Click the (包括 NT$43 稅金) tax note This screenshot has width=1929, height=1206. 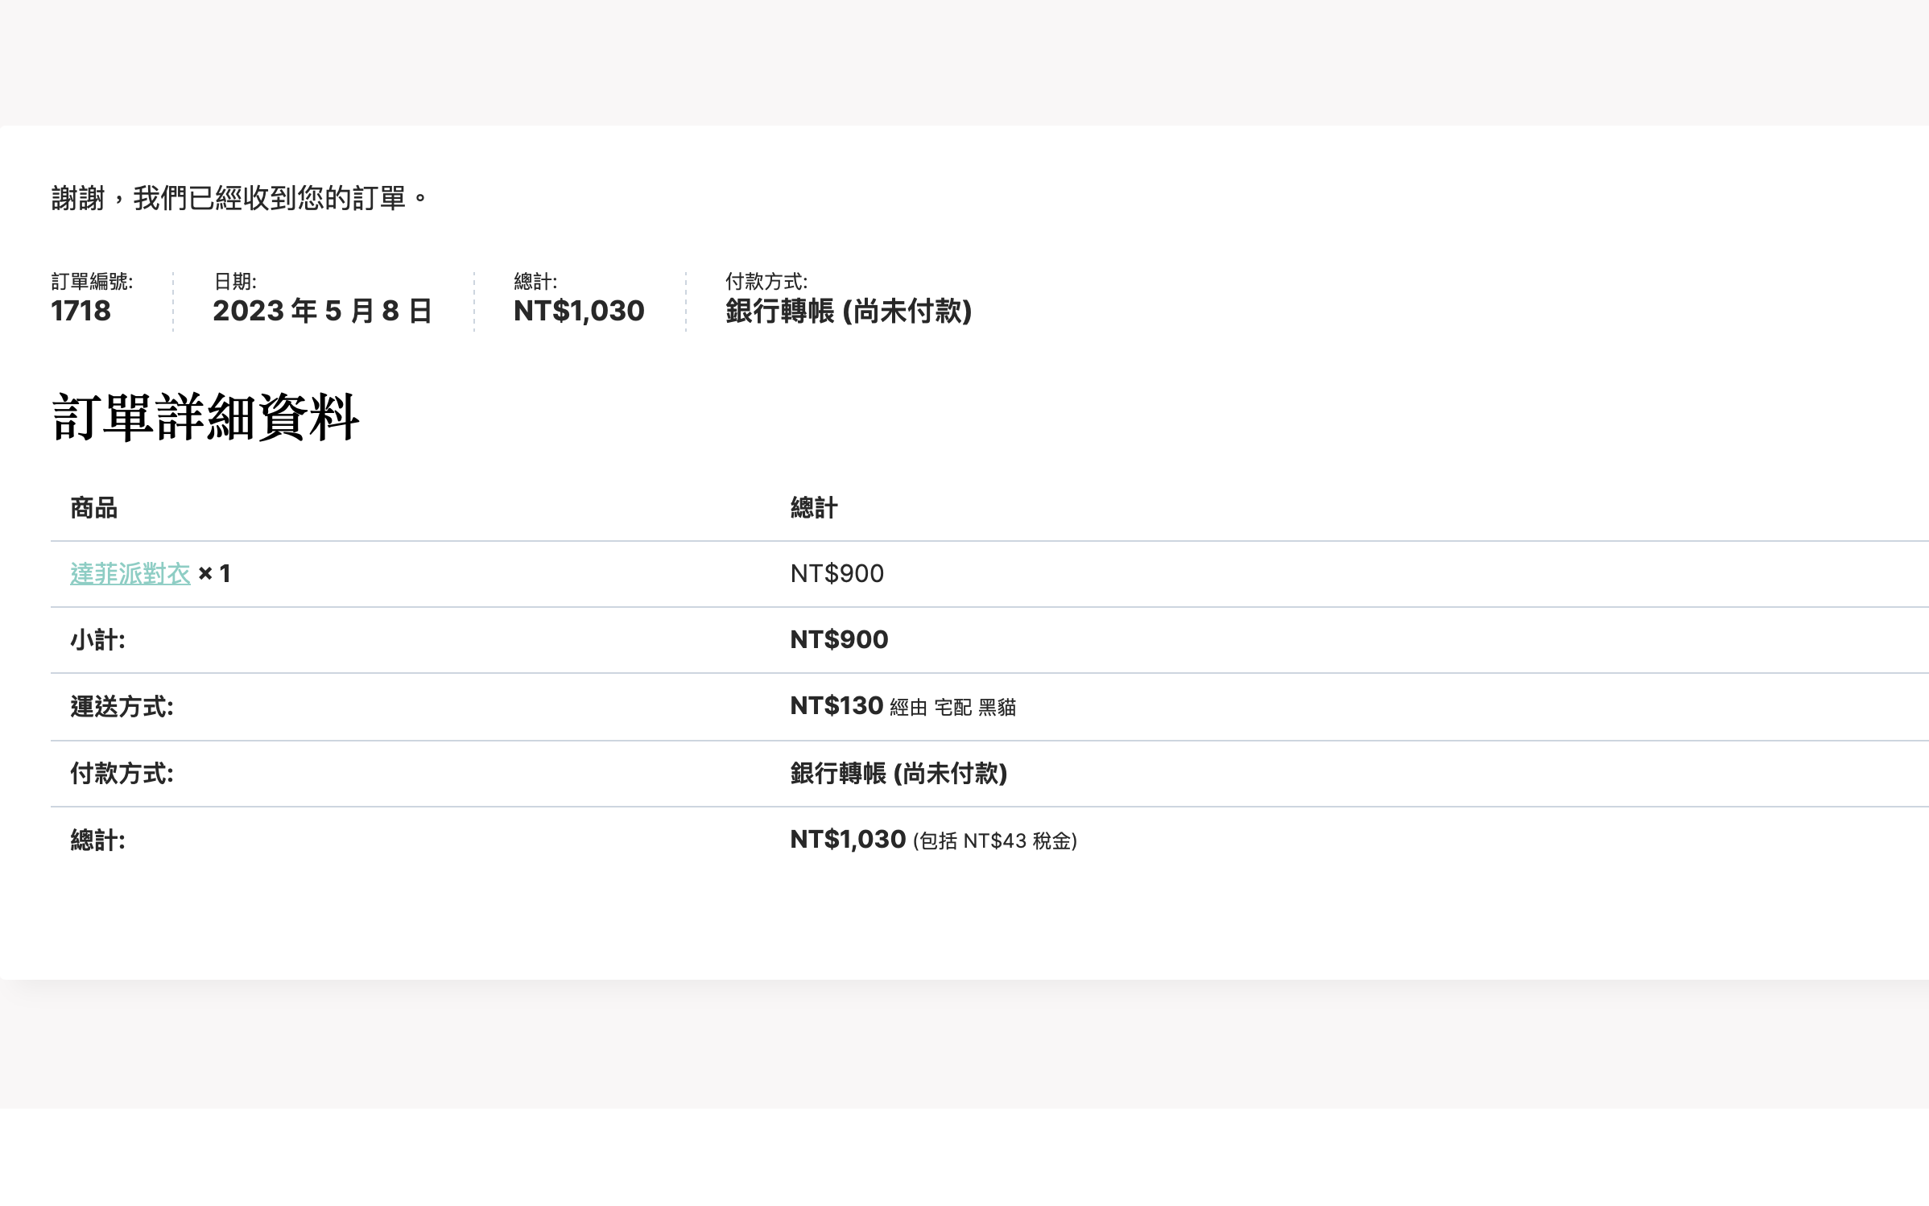click(994, 841)
